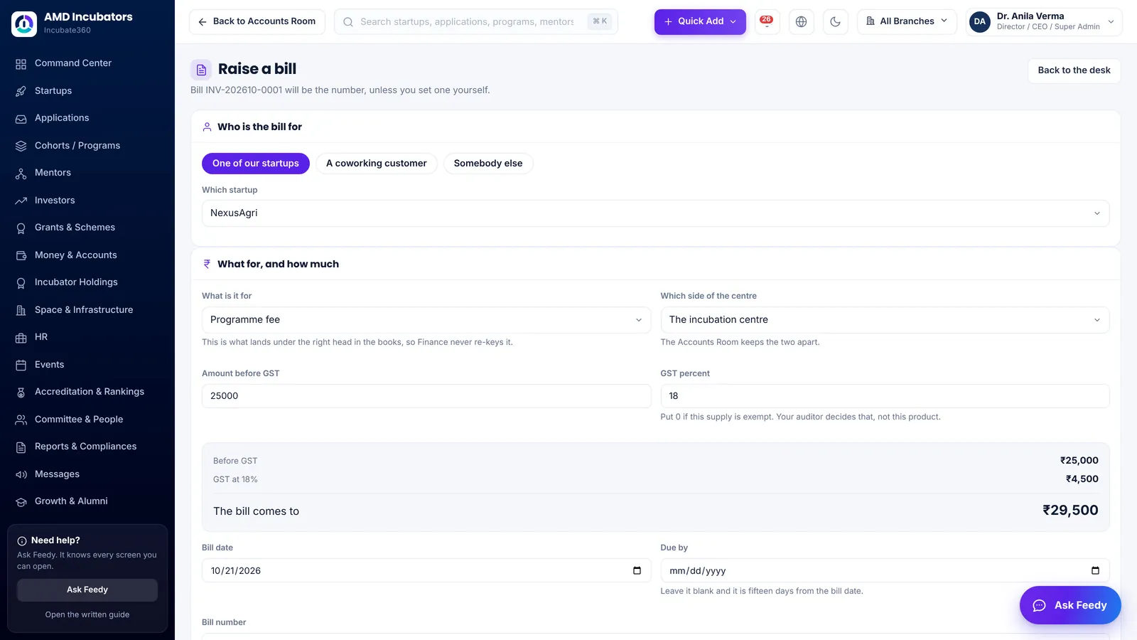This screenshot has width=1137, height=640.
Task: Click Back to the desk button
Action: 1074,70
